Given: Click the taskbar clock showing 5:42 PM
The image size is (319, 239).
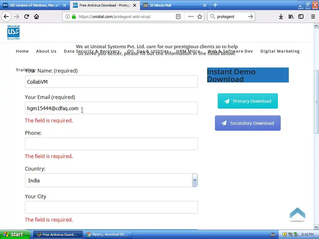Looking at the screenshot, I should pyautogui.click(x=307, y=235).
